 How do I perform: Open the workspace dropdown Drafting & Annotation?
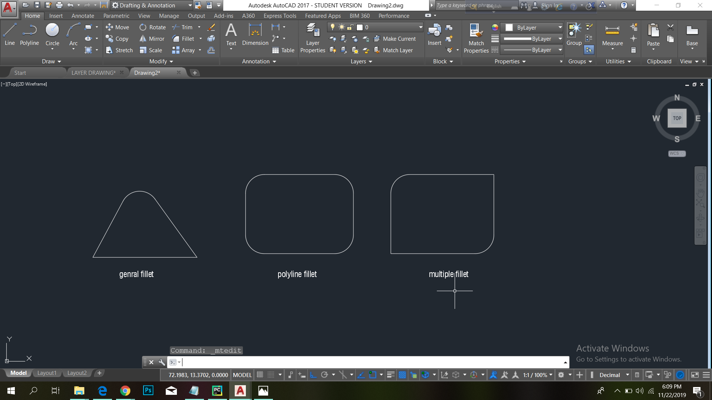(152, 5)
